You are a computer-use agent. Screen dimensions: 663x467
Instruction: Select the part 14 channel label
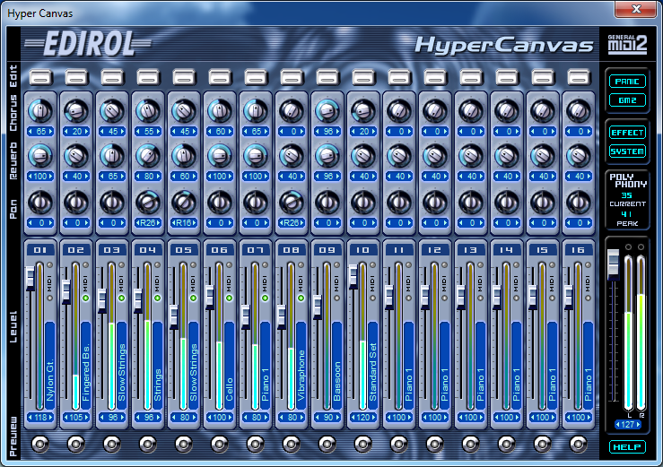click(507, 250)
